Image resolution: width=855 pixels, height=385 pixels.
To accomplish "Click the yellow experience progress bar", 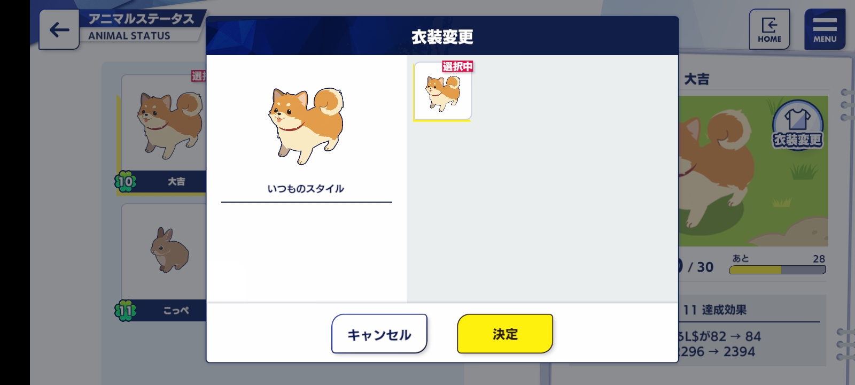I will tap(778, 270).
